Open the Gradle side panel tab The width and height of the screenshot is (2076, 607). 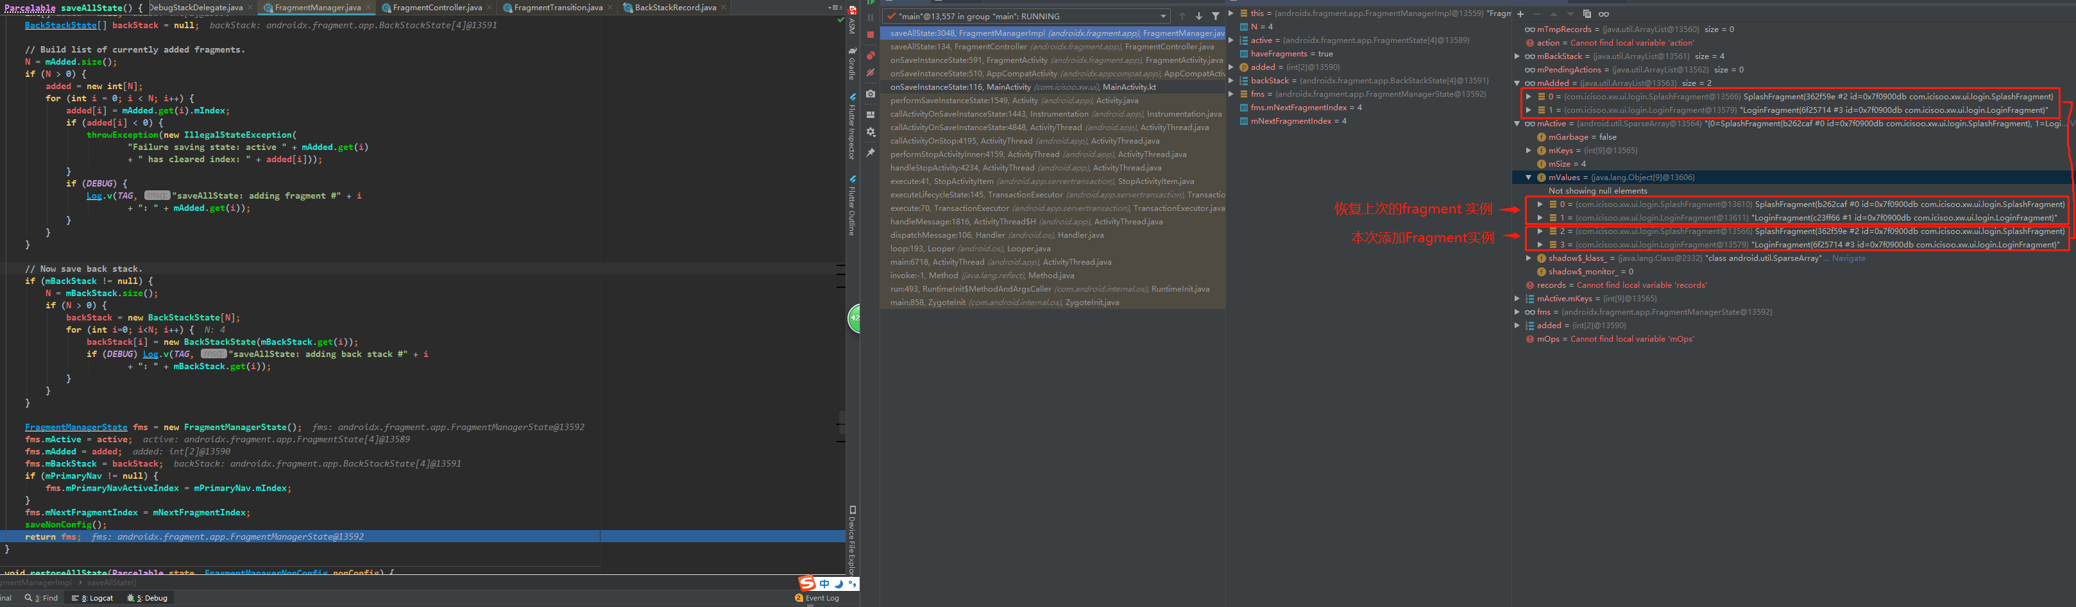click(x=852, y=63)
